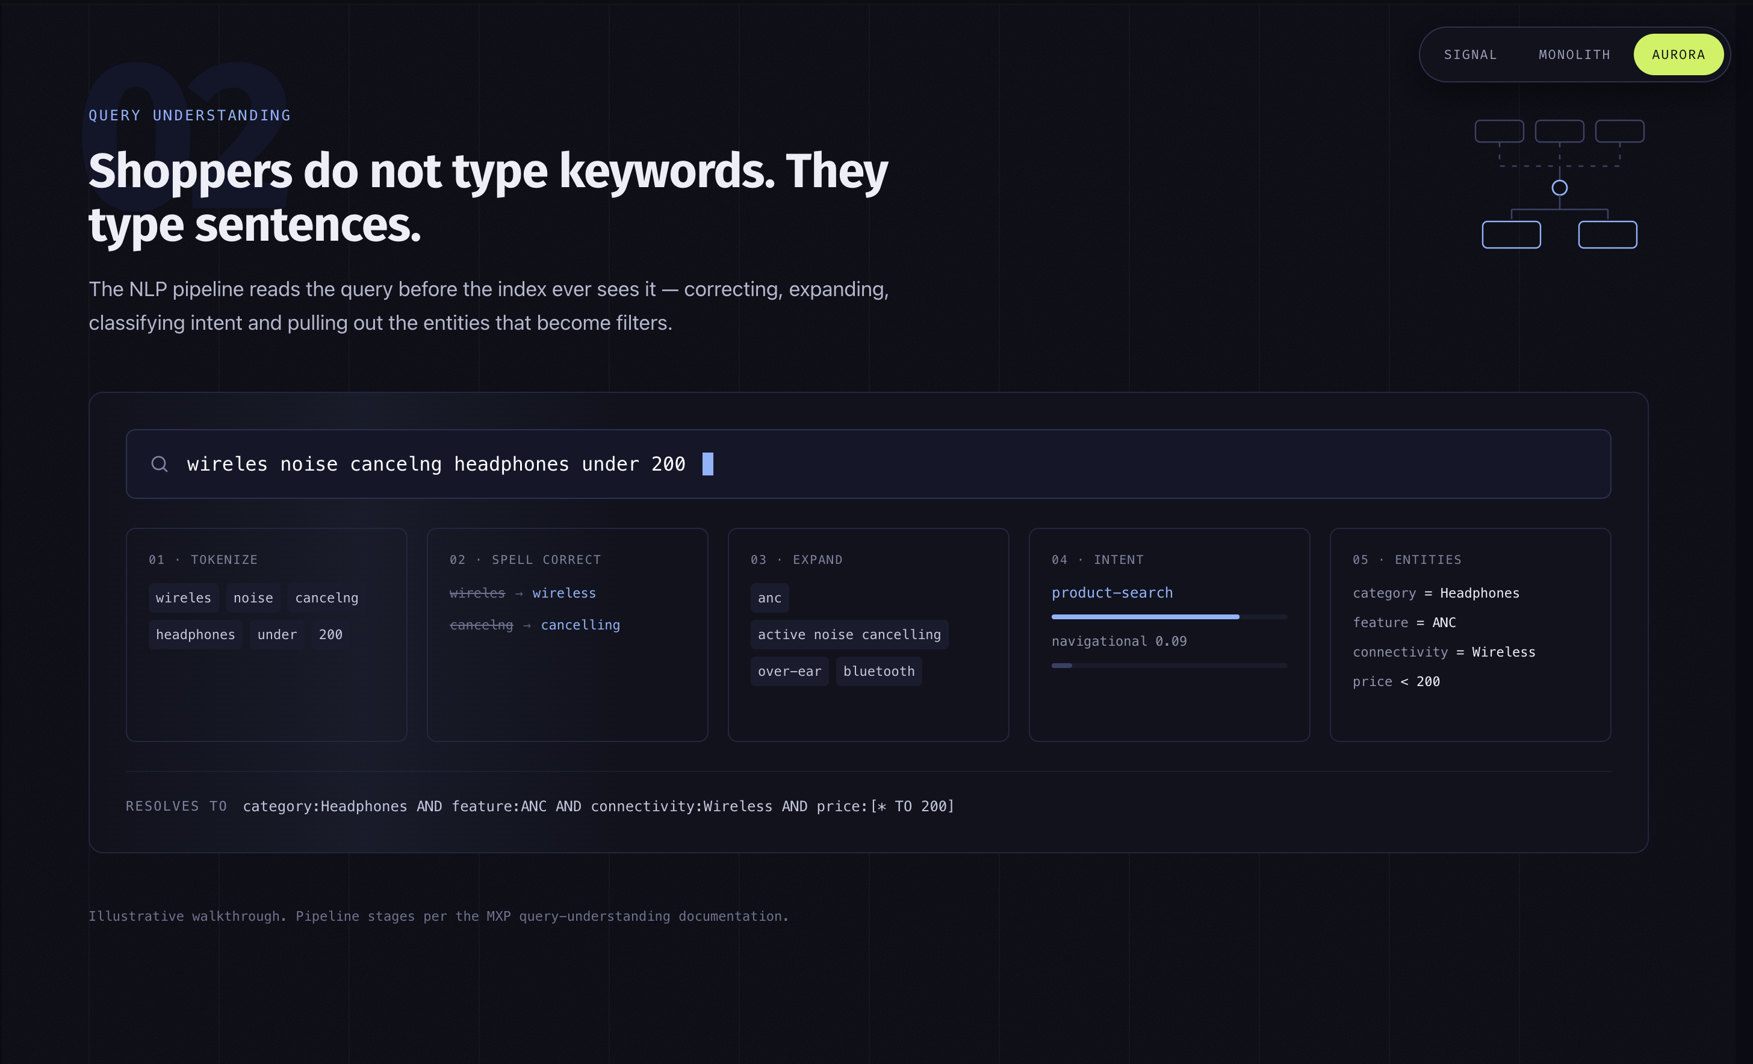Click the 'price < 200' entity
1753x1064 pixels.
coord(1396,681)
